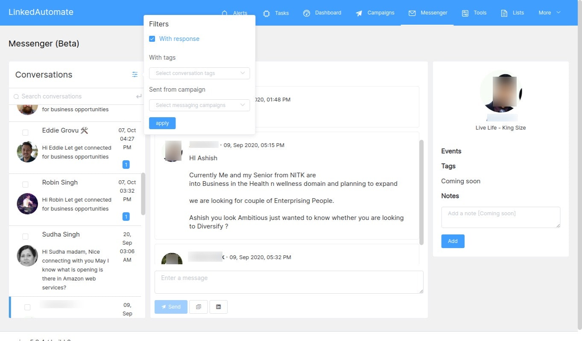
Task: Click the conversation filters icon beside Conversations
Action: [135, 74]
